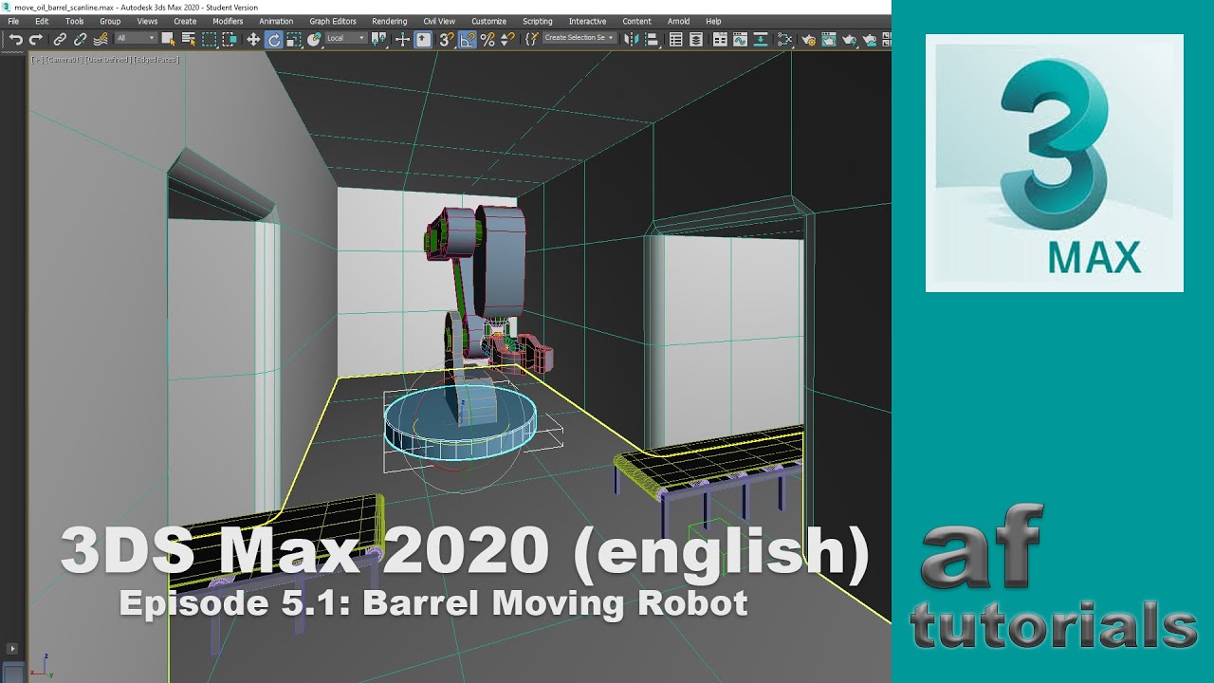Open the Arnold menu
The width and height of the screenshot is (1214, 683).
click(x=678, y=21)
